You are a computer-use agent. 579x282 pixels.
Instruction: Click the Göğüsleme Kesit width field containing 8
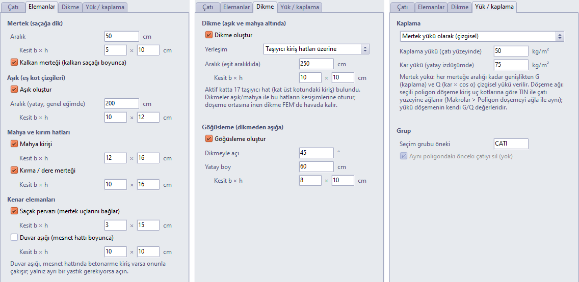pos(310,180)
